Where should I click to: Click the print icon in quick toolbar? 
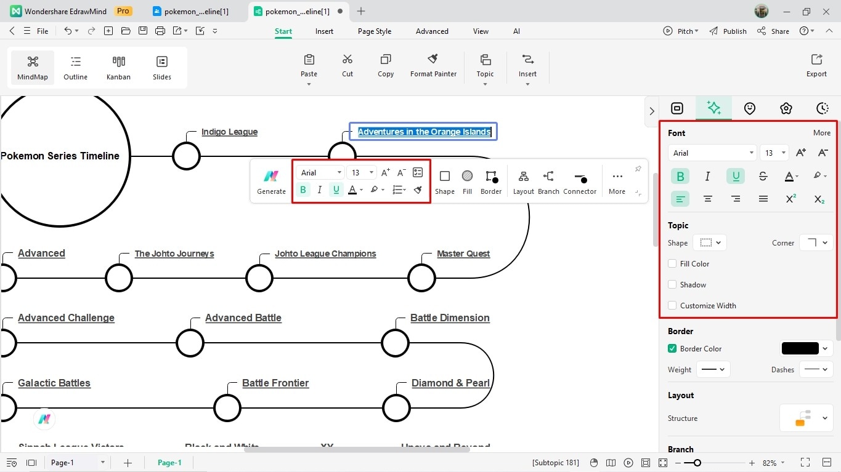coord(160,31)
